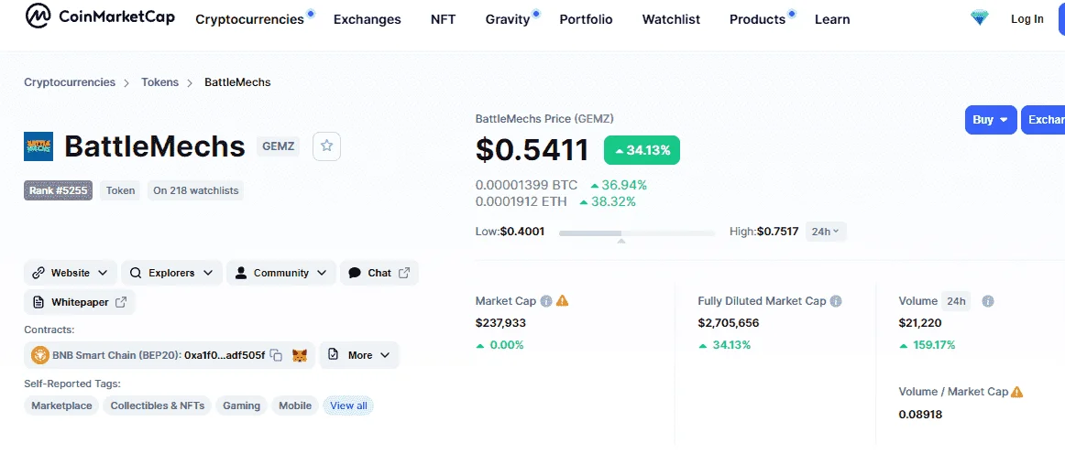Click the low-high price range slider
1065x454 pixels.
(637, 233)
